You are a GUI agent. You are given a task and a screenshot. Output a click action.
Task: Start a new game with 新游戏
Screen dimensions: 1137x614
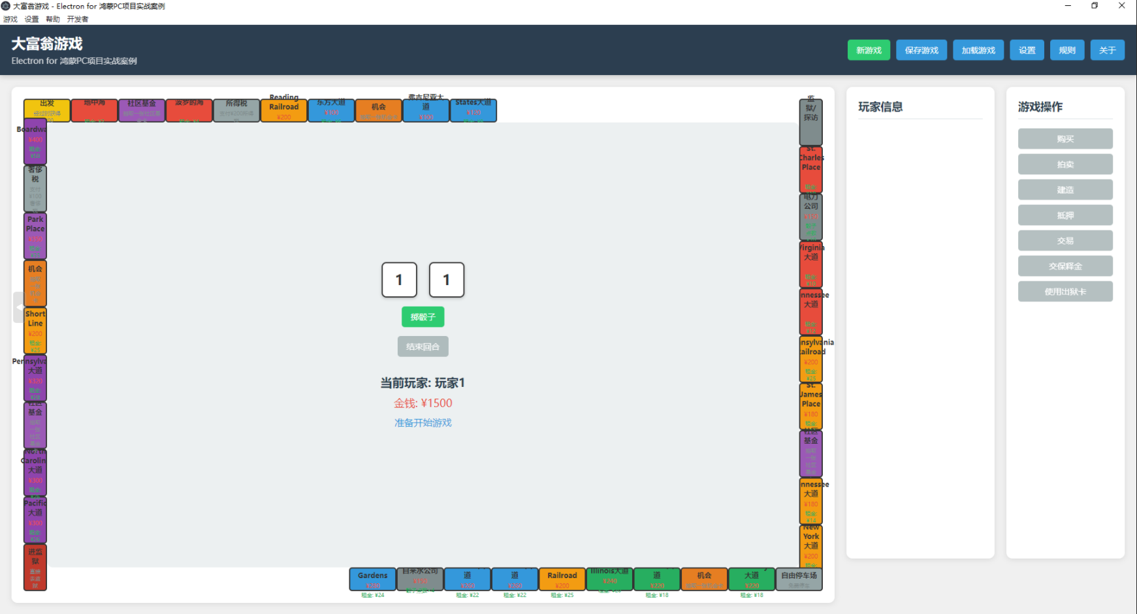pyautogui.click(x=869, y=50)
